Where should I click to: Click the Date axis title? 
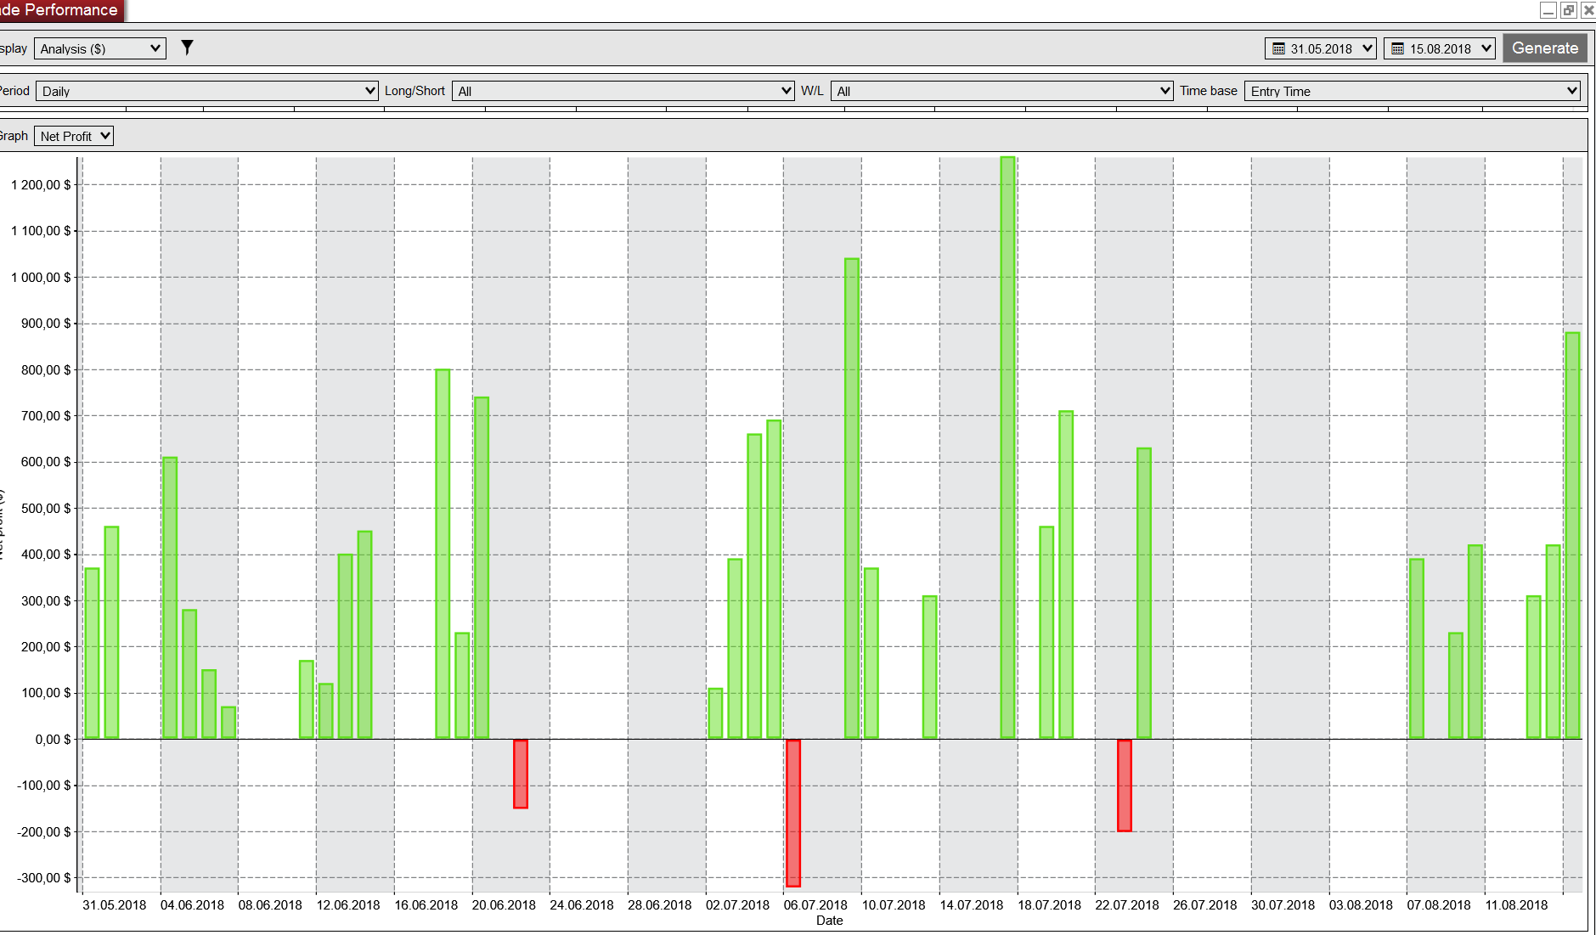click(830, 921)
